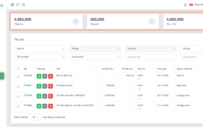Delete receipt PT0509

(51, 96)
